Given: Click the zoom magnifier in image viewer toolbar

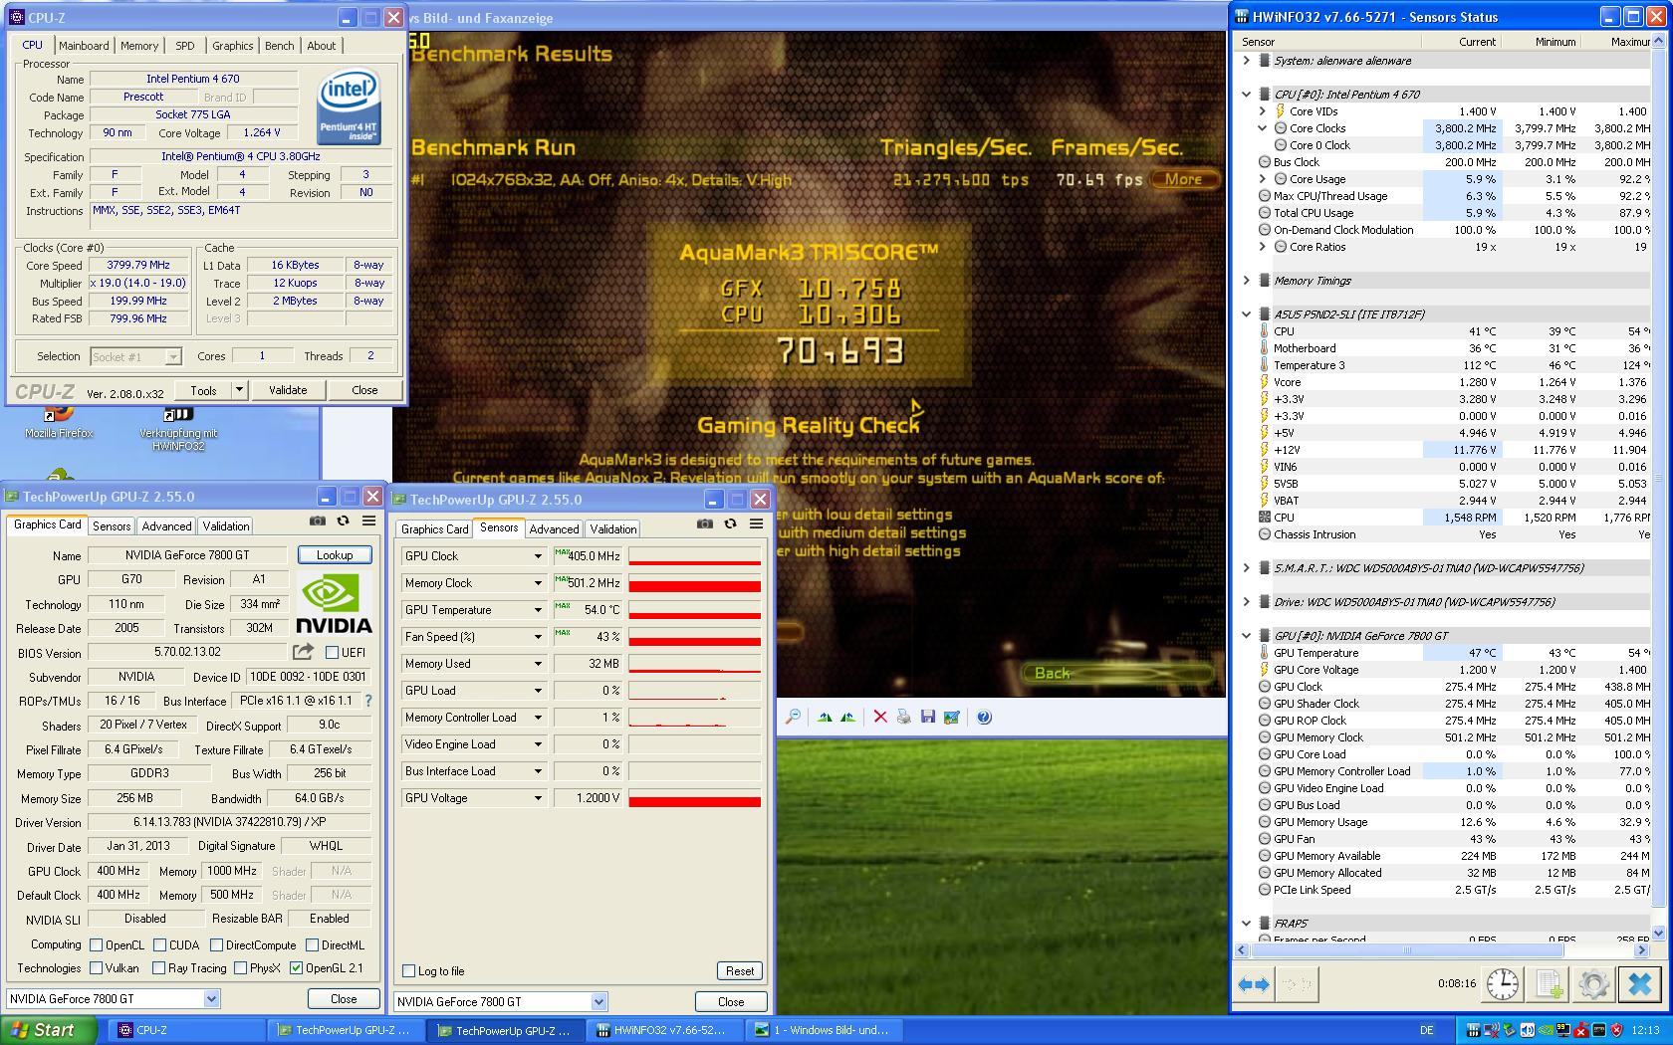Looking at the screenshot, I should tap(793, 717).
